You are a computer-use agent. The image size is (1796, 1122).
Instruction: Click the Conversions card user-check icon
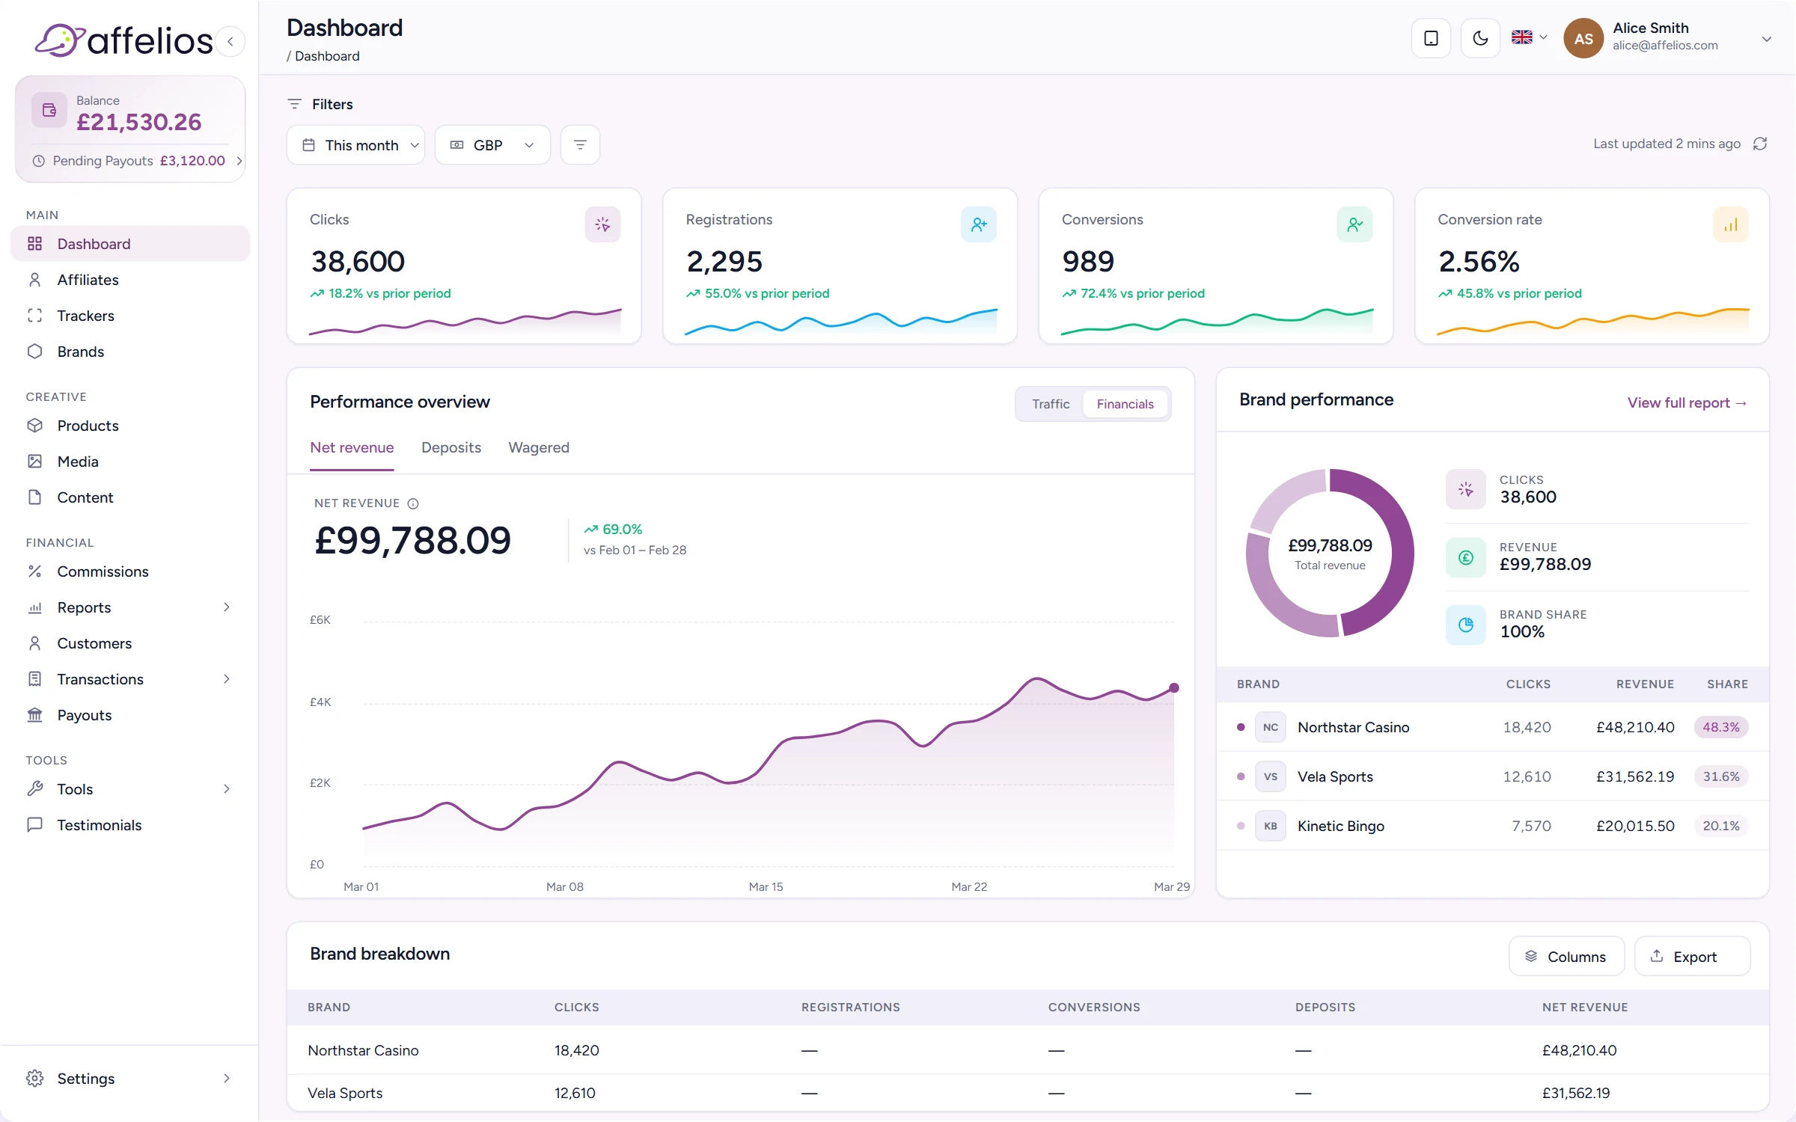(1354, 224)
